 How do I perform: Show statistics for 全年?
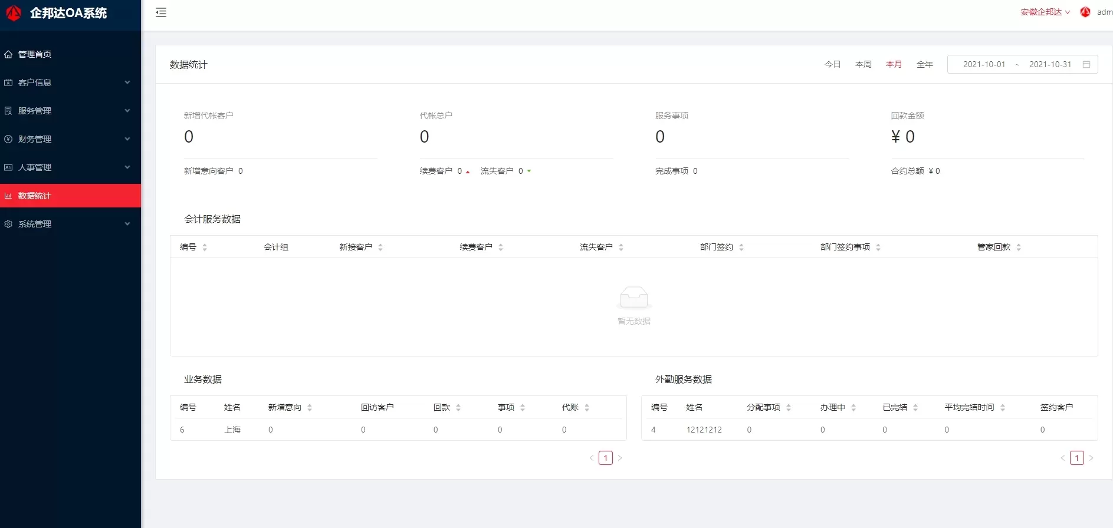[x=924, y=64]
